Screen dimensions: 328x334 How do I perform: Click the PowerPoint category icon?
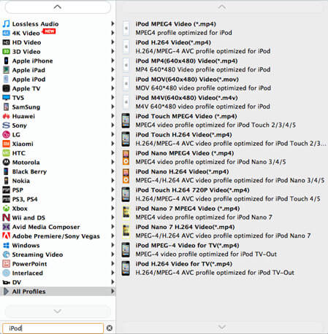6,264
